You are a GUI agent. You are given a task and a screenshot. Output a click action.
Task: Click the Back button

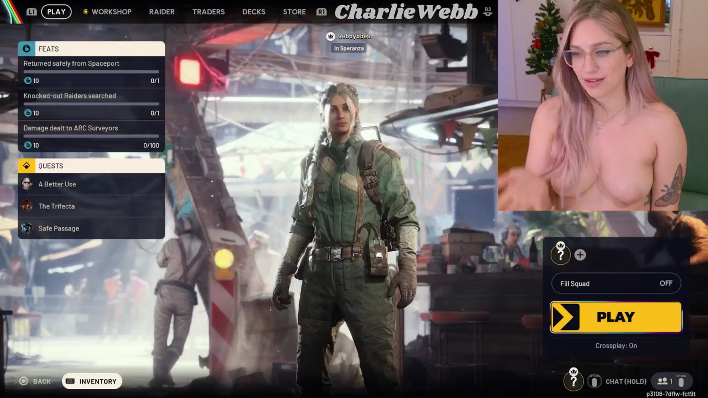click(35, 381)
